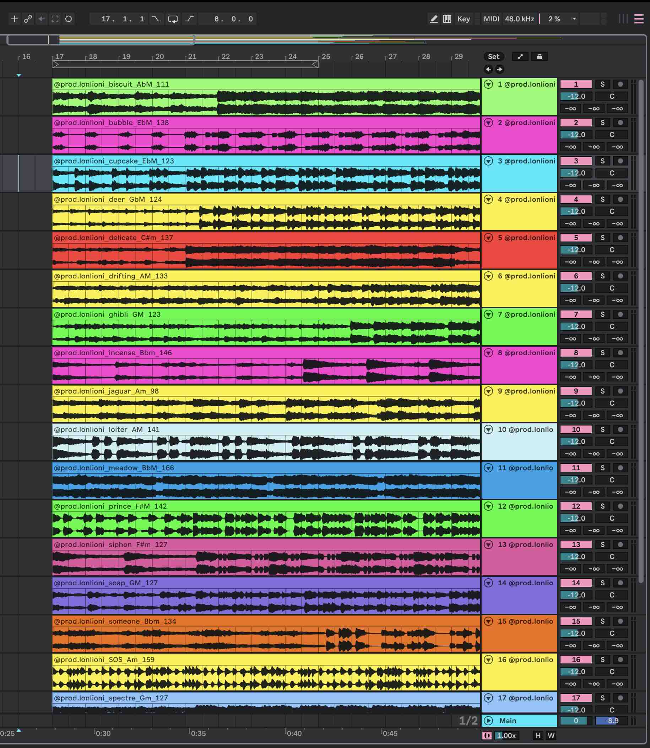Arm track 5 delicate for recording

pos(620,238)
